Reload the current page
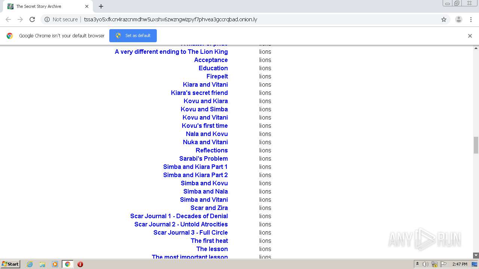 pyautogui.click(x=32, y=19)
